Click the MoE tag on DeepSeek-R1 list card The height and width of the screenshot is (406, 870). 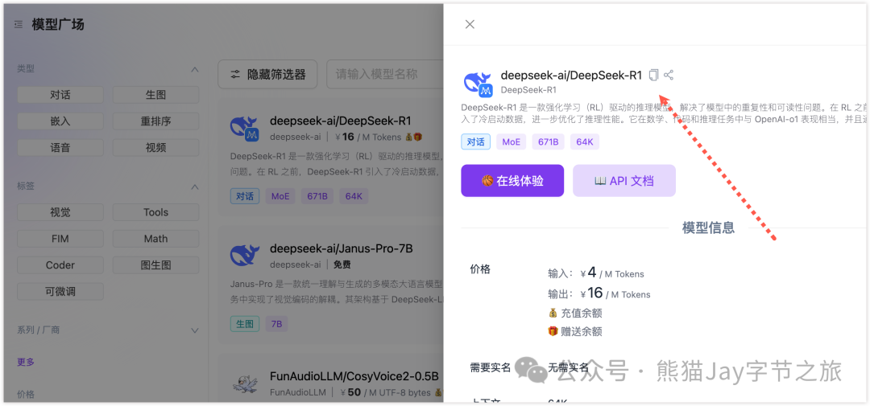280,196
